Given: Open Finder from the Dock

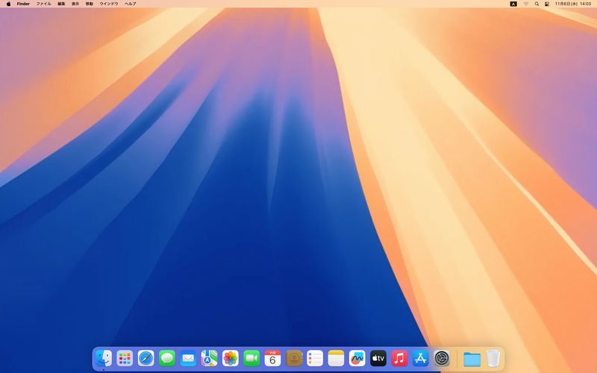Looking at the screenshot, I should (x=104, y=359).
